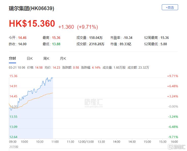Click the 市盈率 value -10.34
This screenshot has width=187, height=151.
128,38
